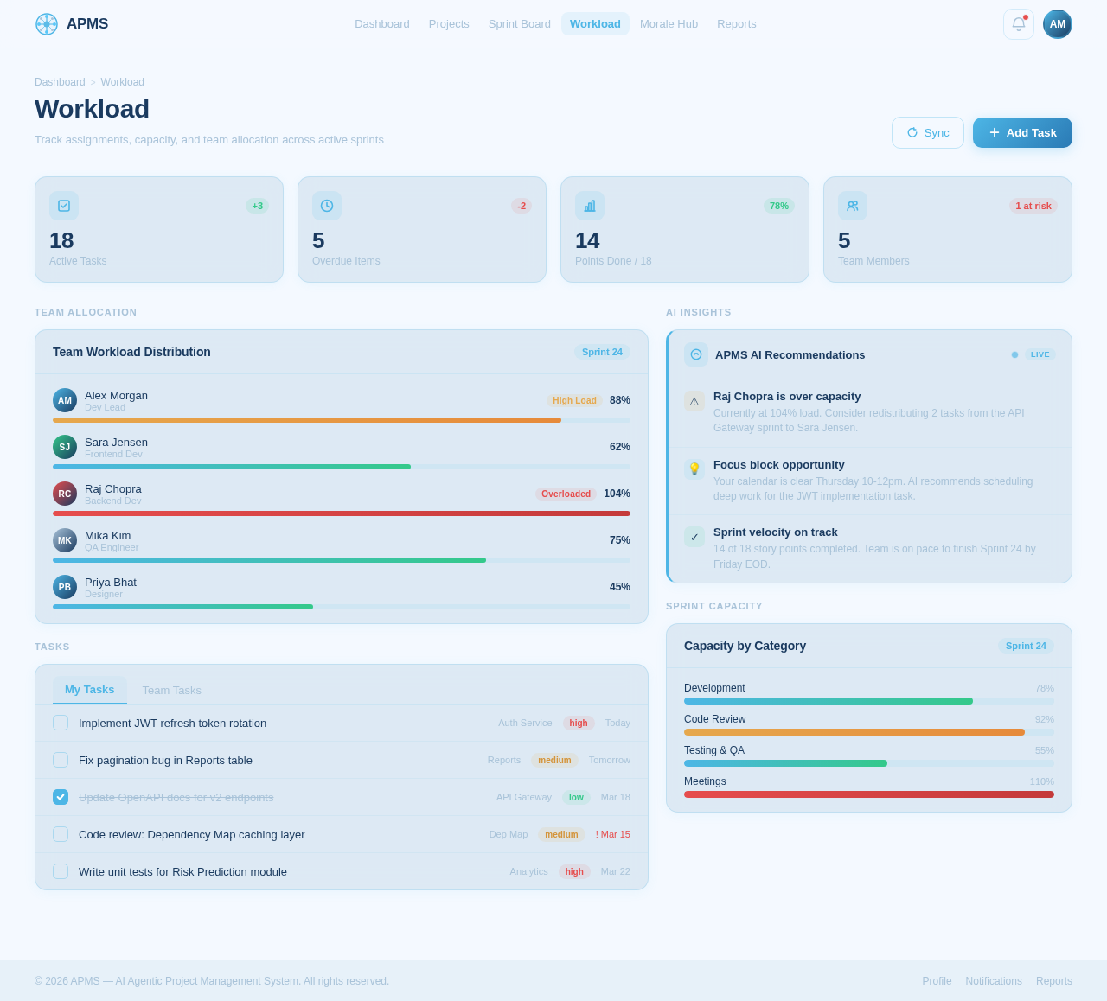Click the AI Recommendations robot icon

coord(695,354)
